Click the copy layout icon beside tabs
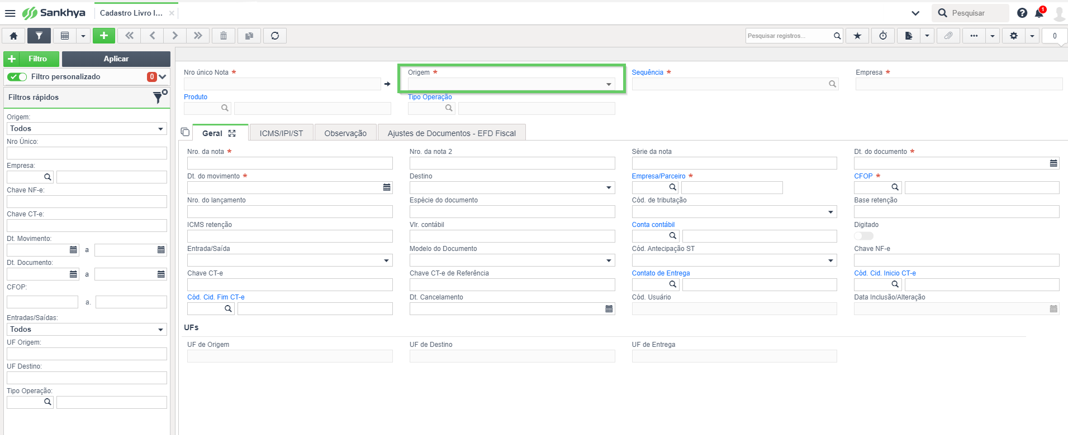1068x435 pixels. point(185,132)
